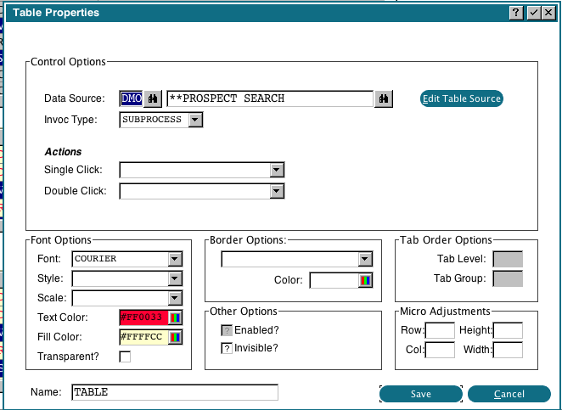Open the Single Click action dropdown
Image resolution: width=562 pixels, height=410 pixels.
click(276, 171)
